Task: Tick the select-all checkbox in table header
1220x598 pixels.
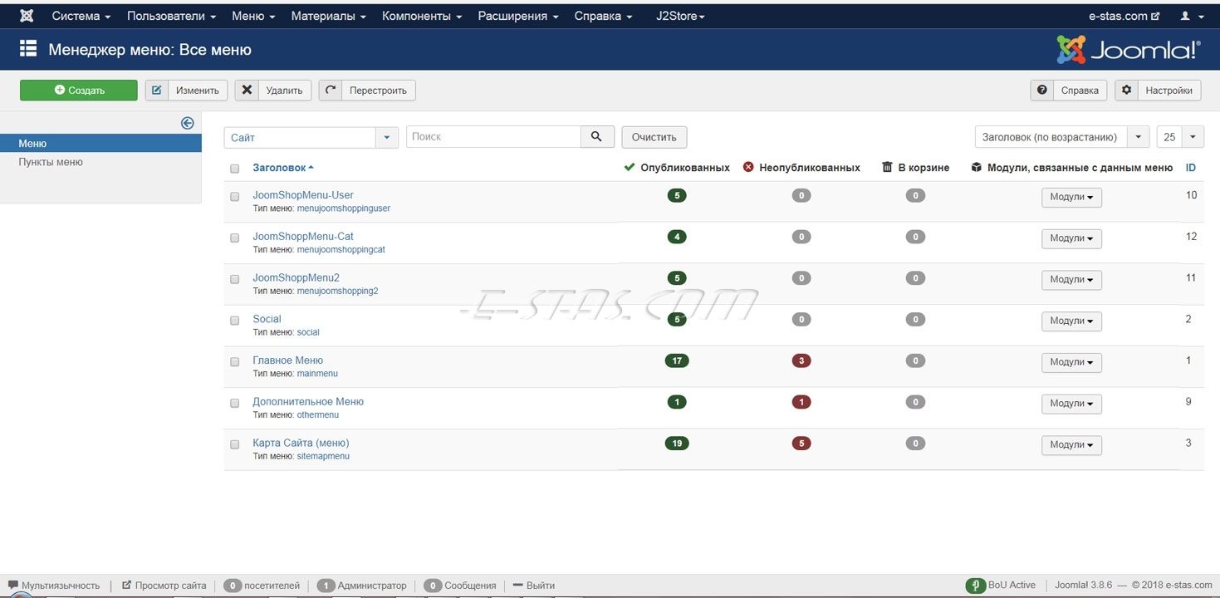Action: pos(234,169)
